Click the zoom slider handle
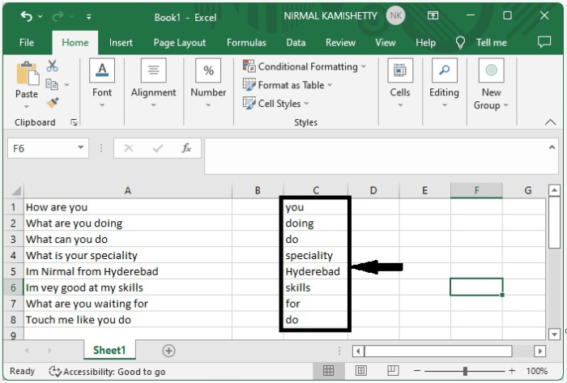Viewport: 567px width, 383px height. coord(465,371)
